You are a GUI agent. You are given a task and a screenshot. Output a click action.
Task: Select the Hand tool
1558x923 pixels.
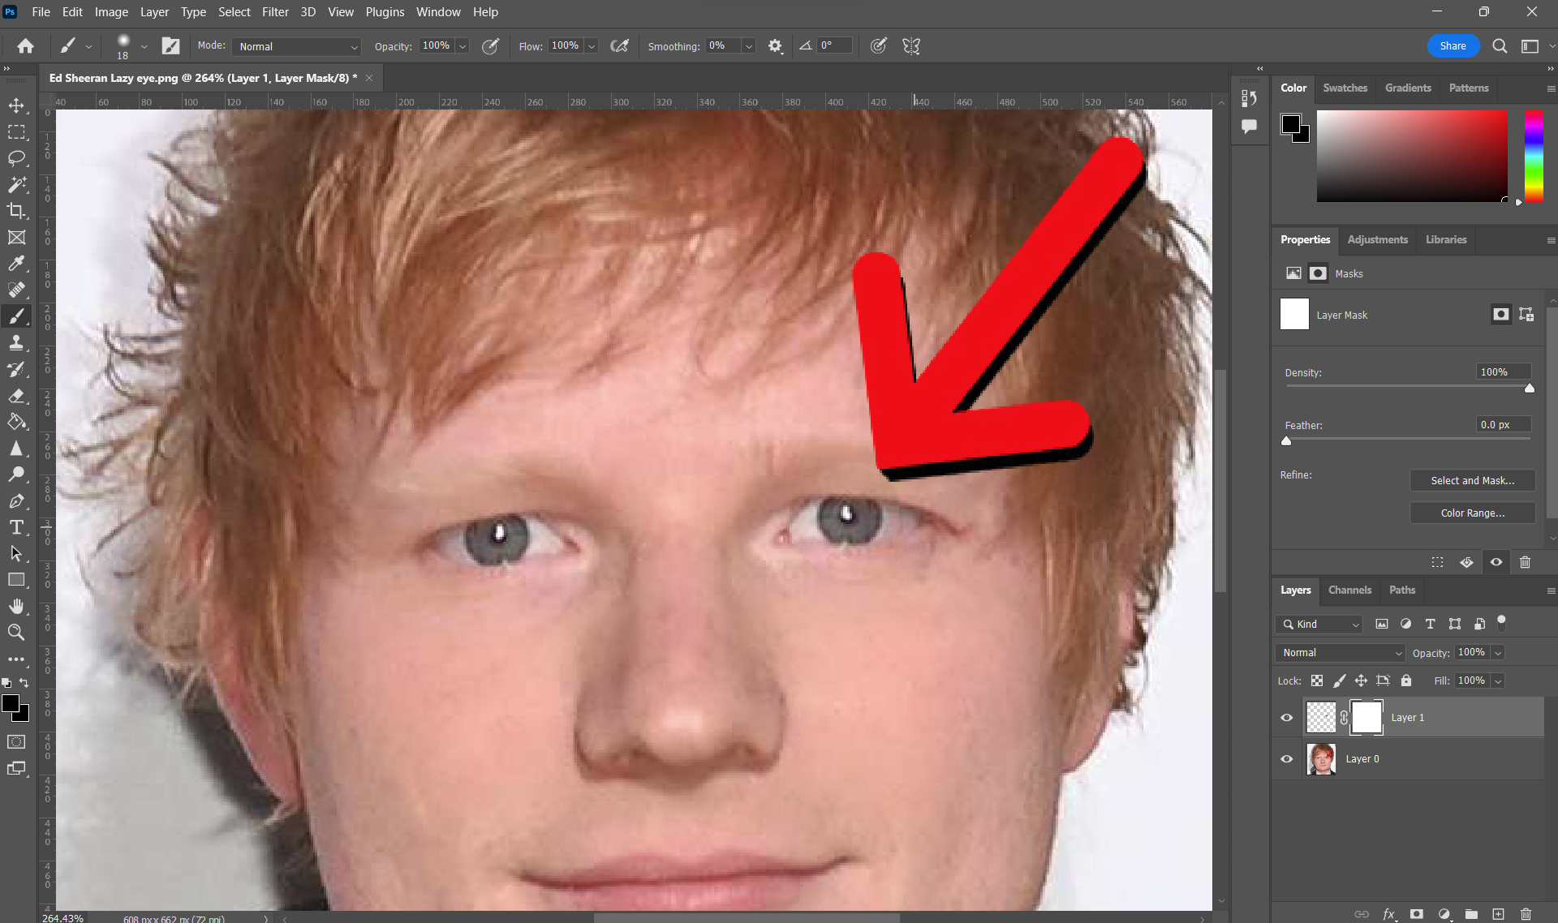(16, 607)
